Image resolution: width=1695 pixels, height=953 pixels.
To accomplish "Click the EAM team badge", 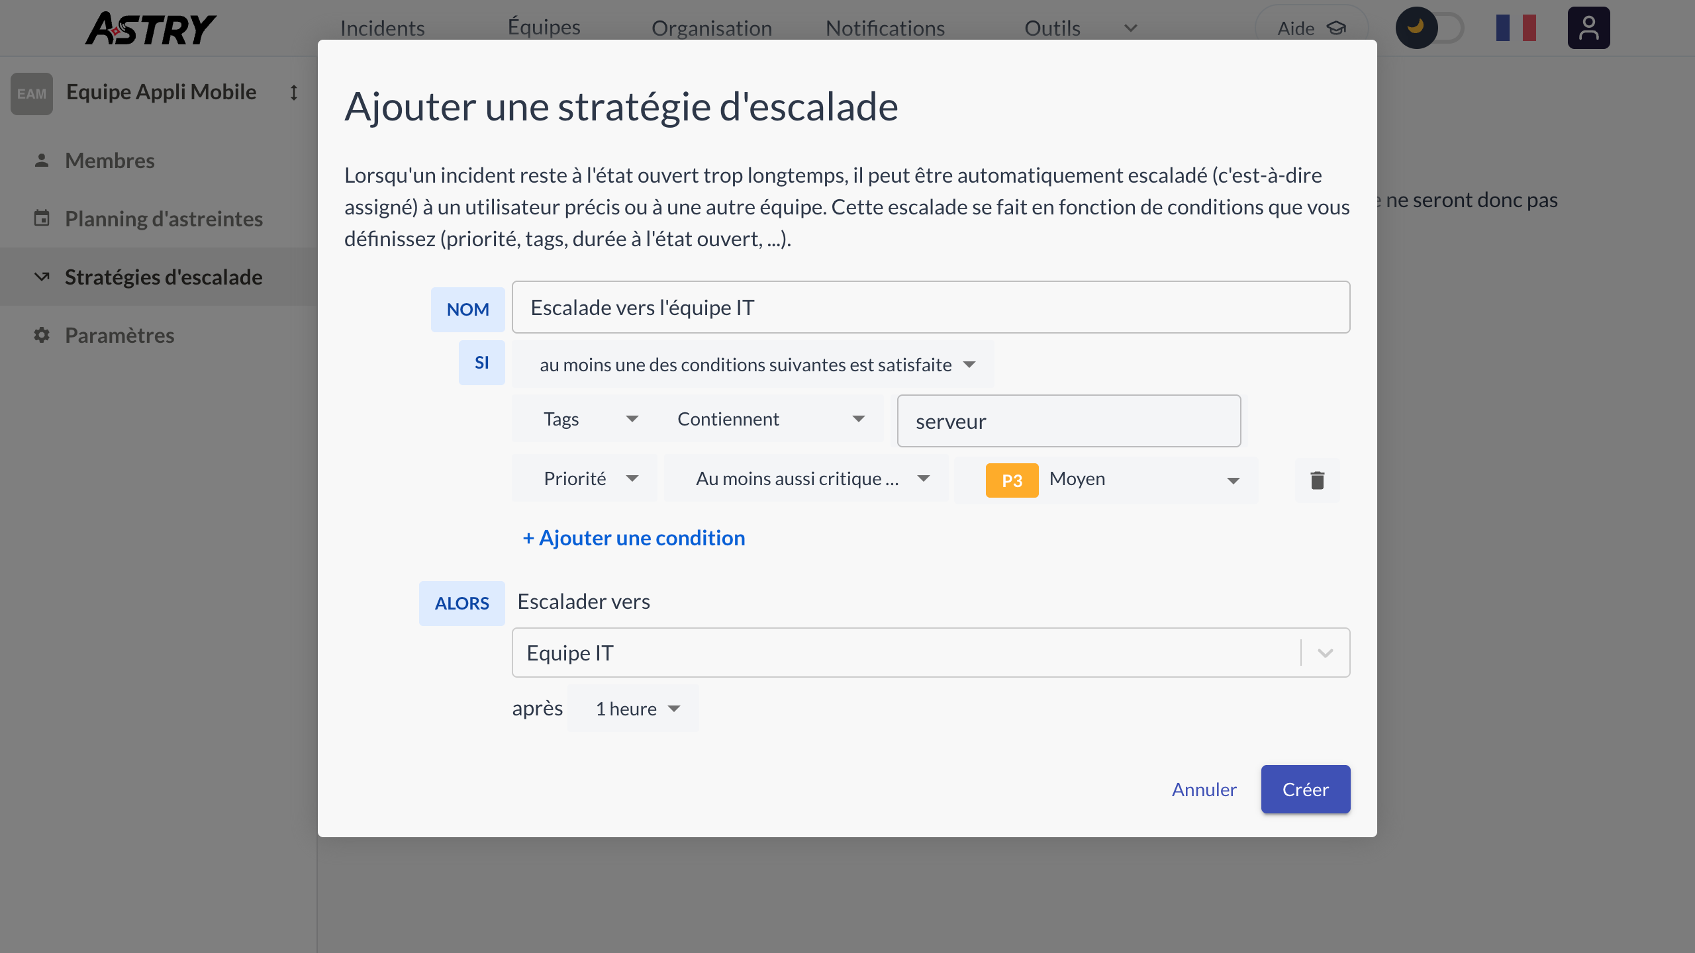I will (32, 93).
